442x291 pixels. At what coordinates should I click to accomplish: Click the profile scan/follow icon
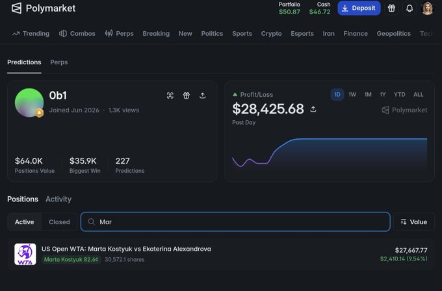click(170, 95)
